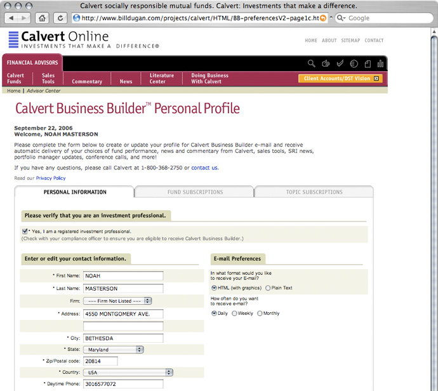This screenshot has height=391, width=438.
Task: Click the vertical scrollbar thumb of the page
Action: (434, 212)
